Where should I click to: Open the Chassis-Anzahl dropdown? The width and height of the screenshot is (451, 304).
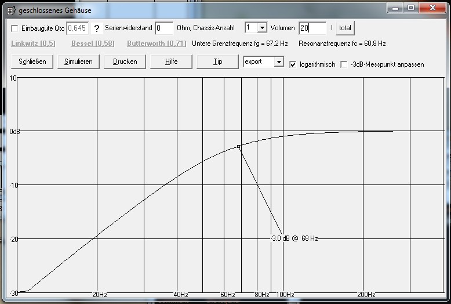261,28
